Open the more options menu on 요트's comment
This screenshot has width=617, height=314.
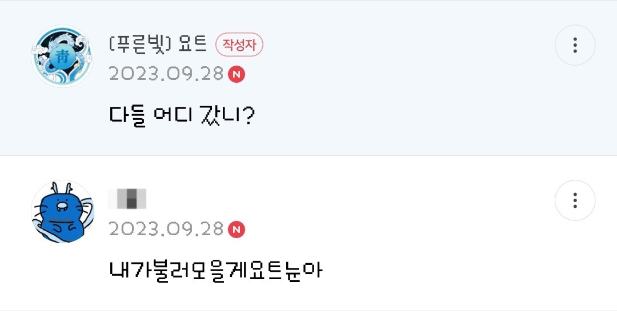575,45
